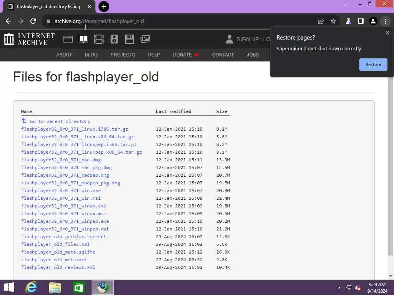Download flashplayer32_0r0_371_linux.i386.tar.gz

pyautogui.click(x=75, y=129)
